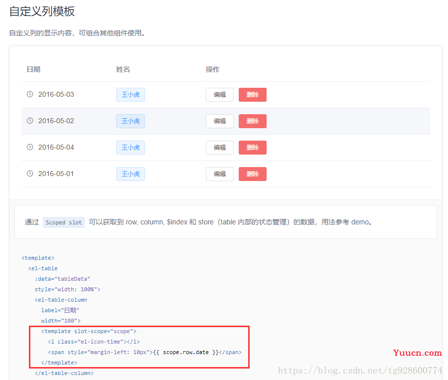Click the 自定义列模板 heading
This screenshot has width=448, height=380.
(42, 11)
